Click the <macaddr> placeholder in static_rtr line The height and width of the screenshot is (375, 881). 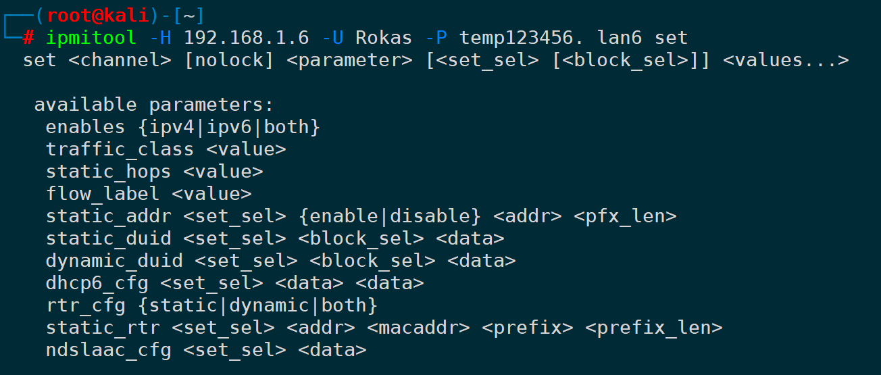coord(419,328)
